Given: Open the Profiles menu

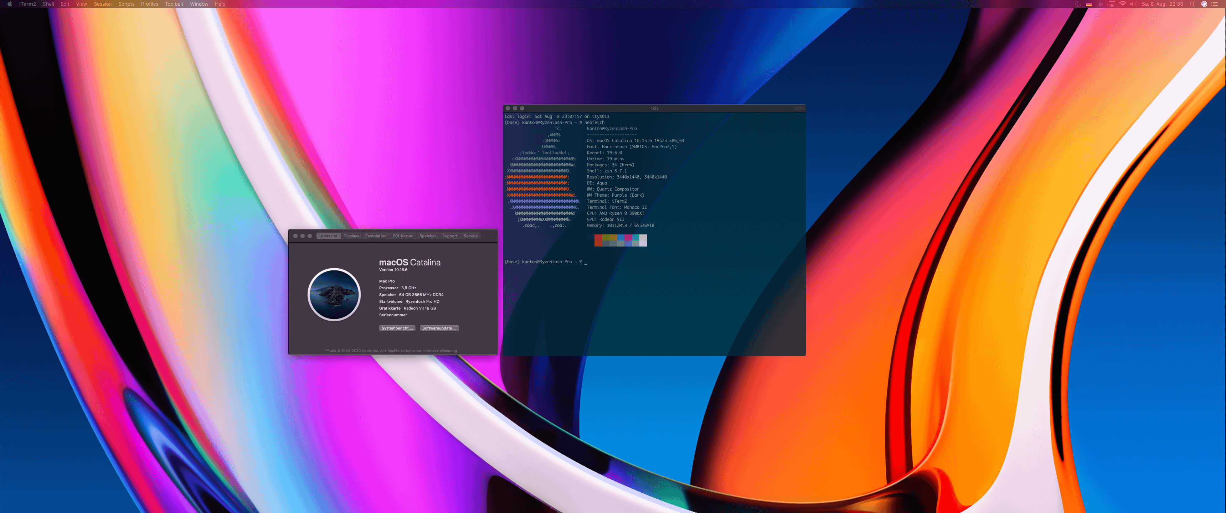Looking at the screenshot, I should tap(149, 4).
